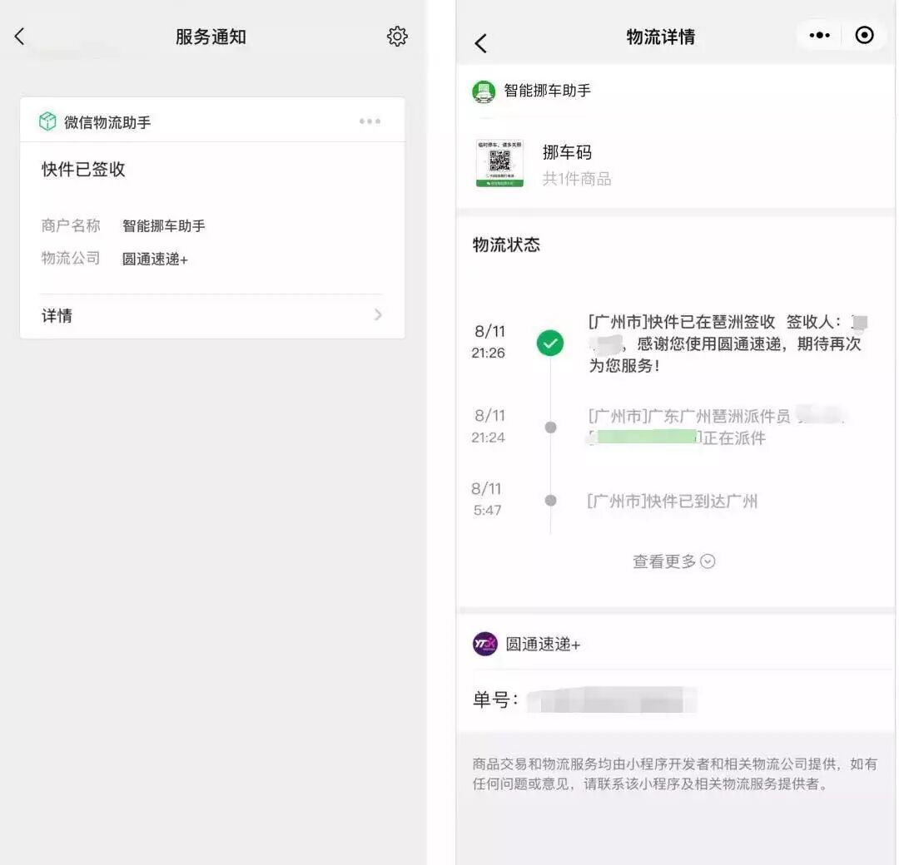Open the 挪车码 product thumbnail

pos(499,163)
